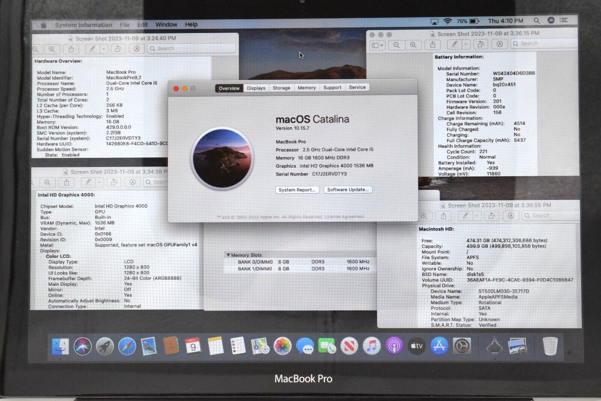601x401 pixels.
Task: Open Trash in the Dock
Action: (x=550, y=346)
